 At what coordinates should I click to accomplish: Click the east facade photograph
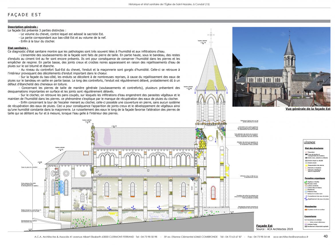[x=281, y=67]
